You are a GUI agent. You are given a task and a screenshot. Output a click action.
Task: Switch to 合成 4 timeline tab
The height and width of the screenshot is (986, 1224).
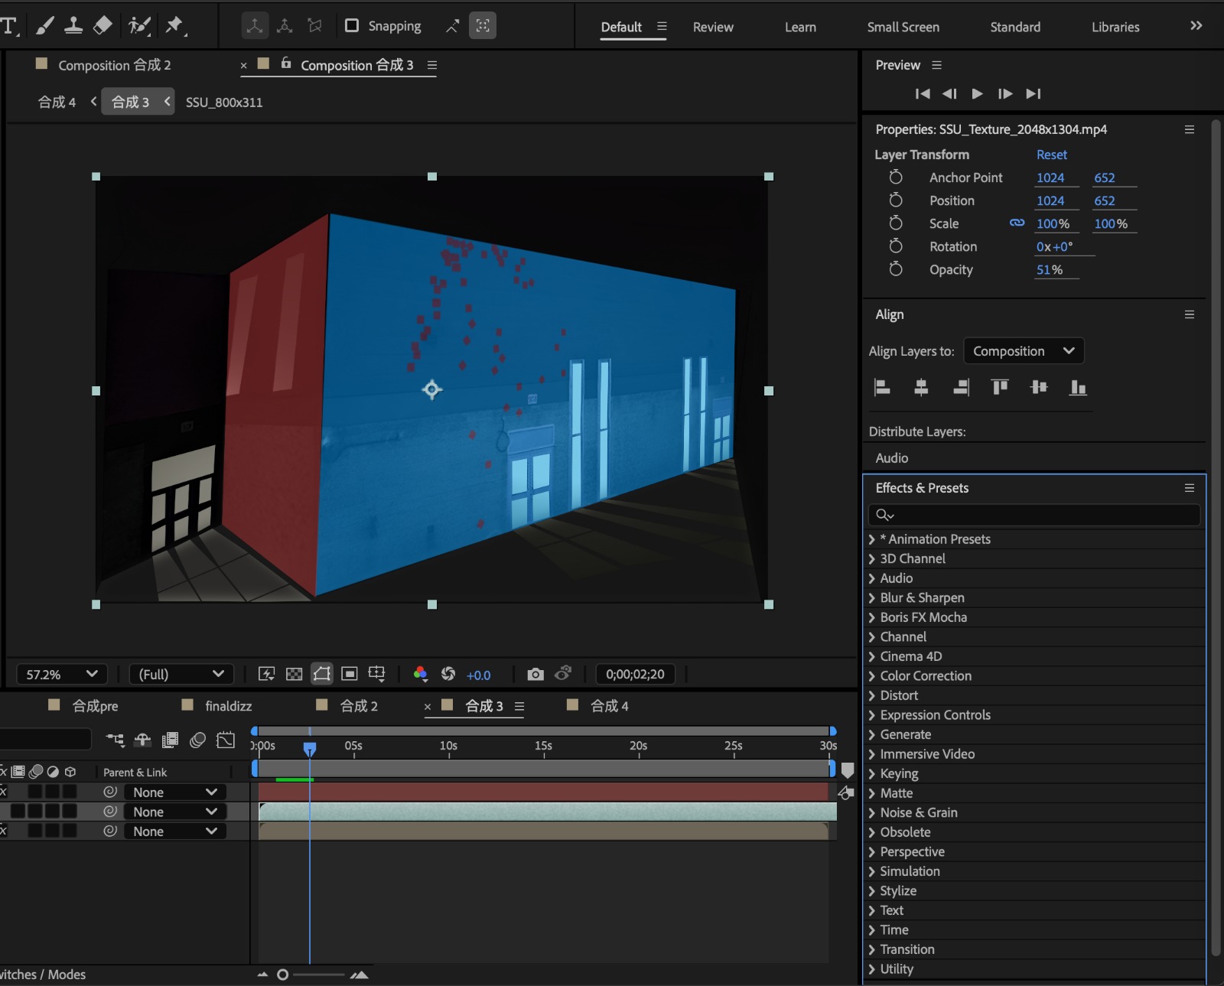tap(609, 706)
